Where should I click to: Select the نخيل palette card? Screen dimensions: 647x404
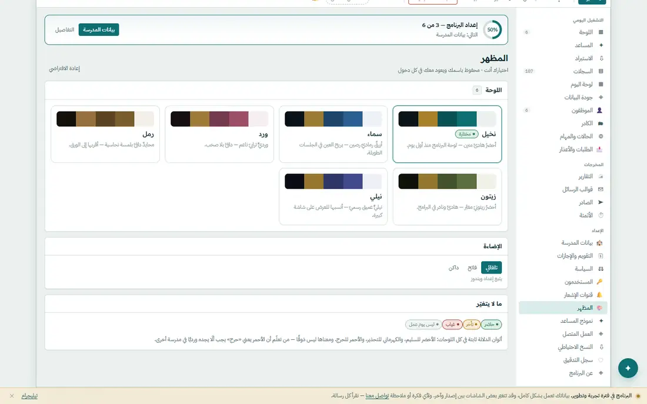pyautogui.click(x=447, y=133)
